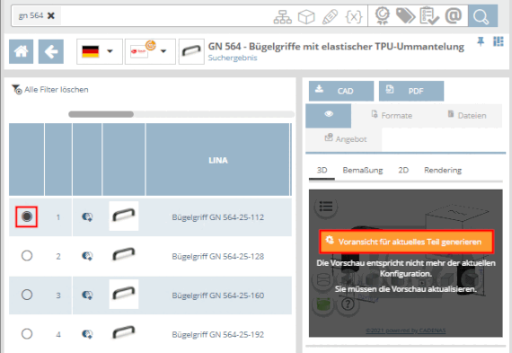Click the price tags icon in search bar
Image resolution: width=512 pixels, height=353 pixels.
point(405,15)
